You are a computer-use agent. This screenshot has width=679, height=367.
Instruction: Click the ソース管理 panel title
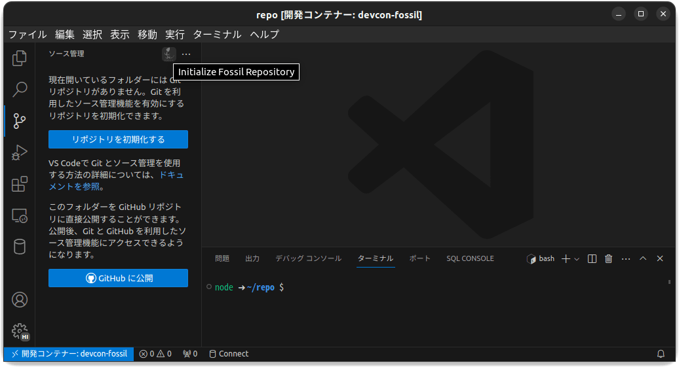(x=66, y=54)
